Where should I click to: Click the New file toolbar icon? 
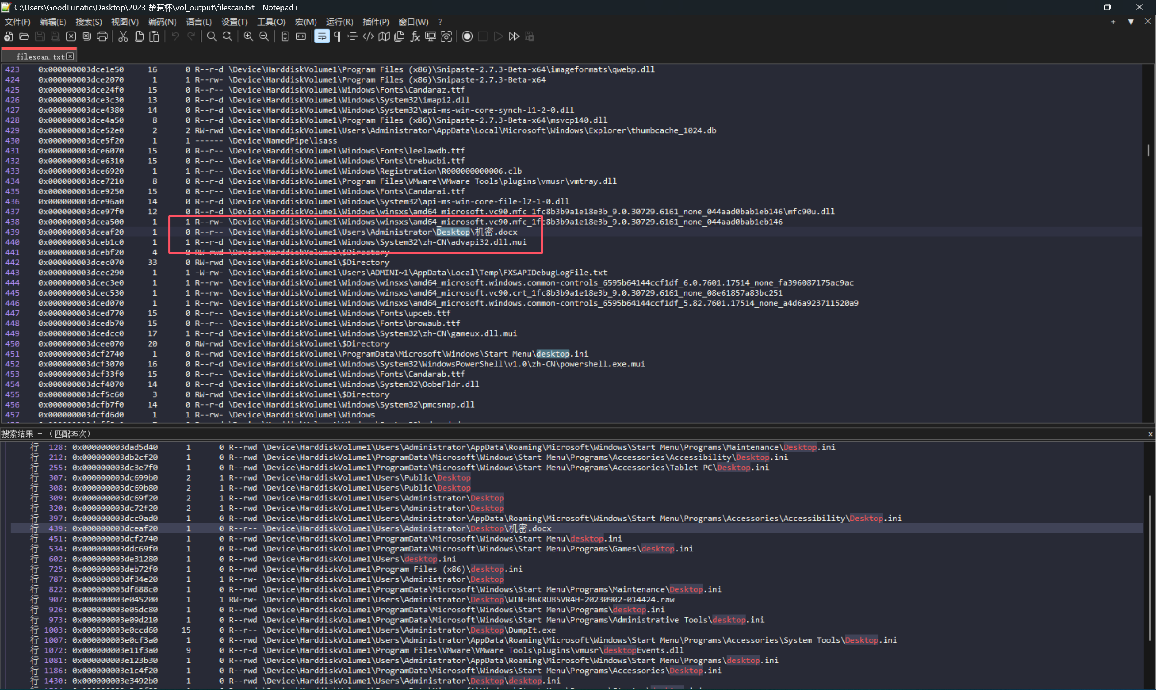point(9,36)
